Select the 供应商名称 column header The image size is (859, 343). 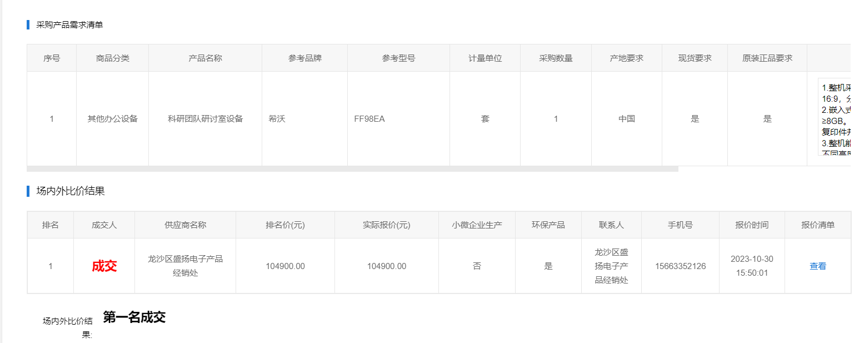[185, 225]
